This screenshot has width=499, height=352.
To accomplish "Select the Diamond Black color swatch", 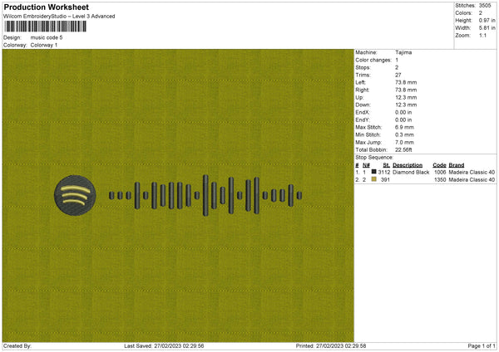I will coord(374,172).
